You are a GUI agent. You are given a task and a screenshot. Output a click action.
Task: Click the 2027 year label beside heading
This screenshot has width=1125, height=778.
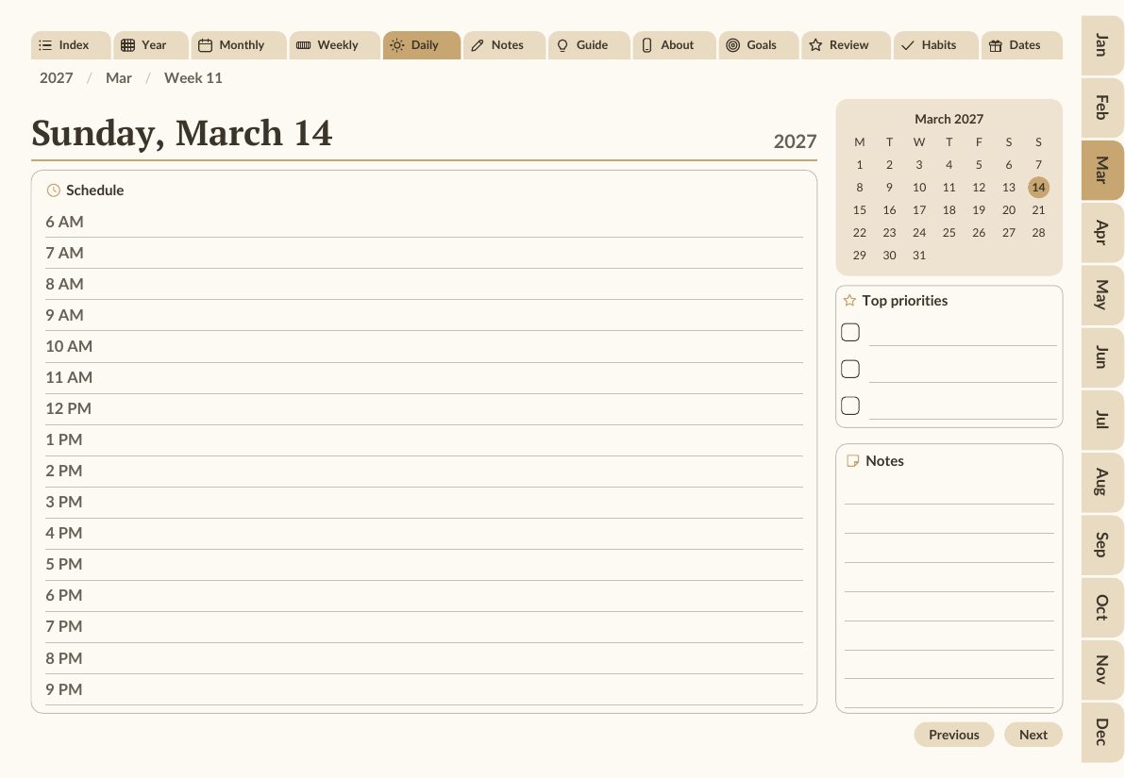tap(795, 141)
